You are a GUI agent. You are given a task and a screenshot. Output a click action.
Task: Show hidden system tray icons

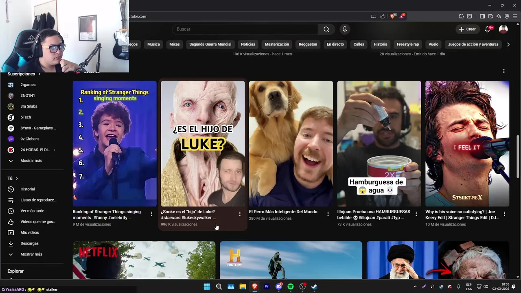point(415,286)
